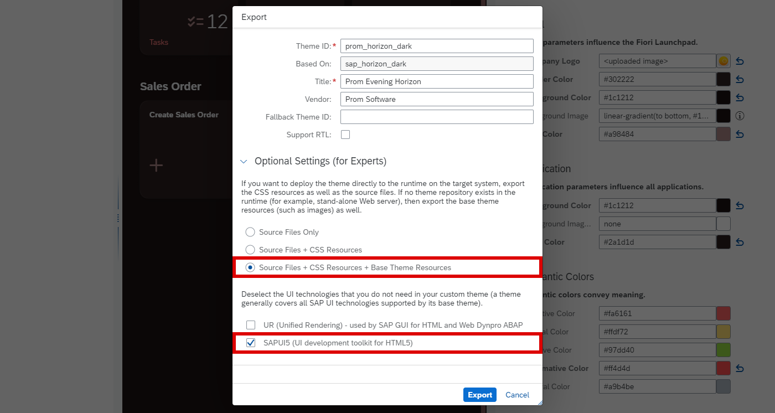The width and height of the screenshot is (775, 413).
Task: Collapse the Optional Settings (for Experts) section
Action: 244,162
